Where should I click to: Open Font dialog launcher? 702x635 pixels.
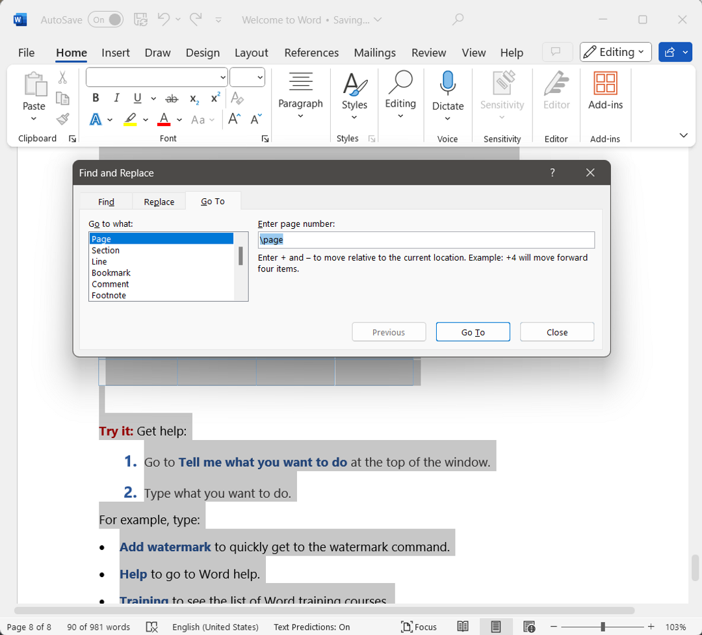tap(265, 139)
